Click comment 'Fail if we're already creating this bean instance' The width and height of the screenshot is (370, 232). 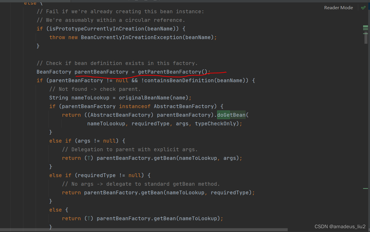point(120,11)
